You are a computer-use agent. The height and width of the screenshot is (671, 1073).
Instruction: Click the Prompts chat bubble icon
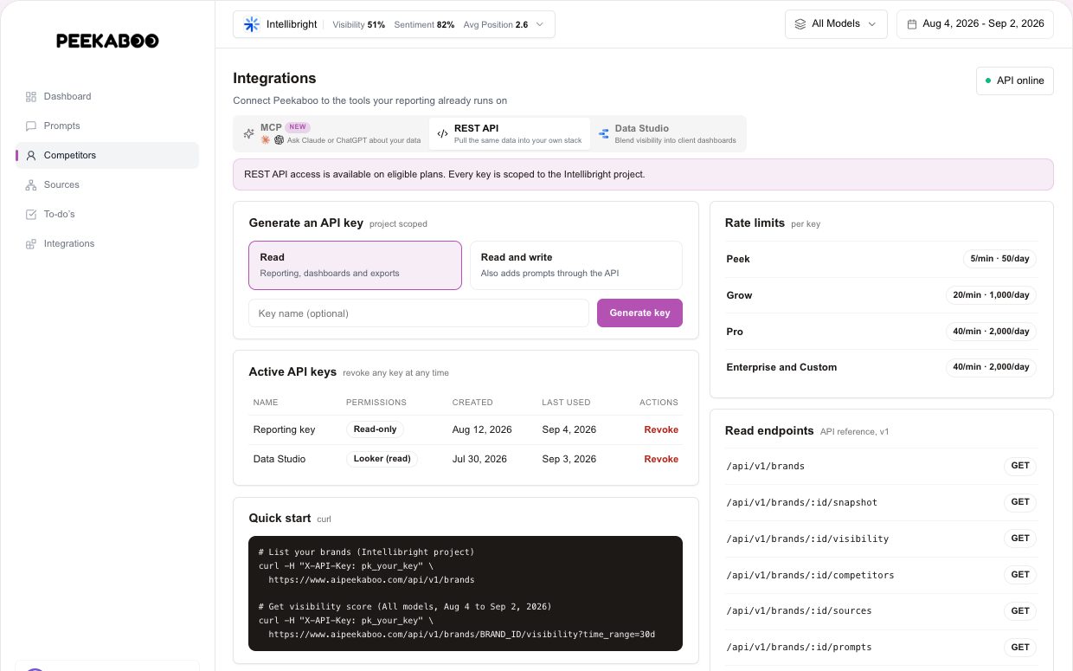pyautogui.click(x=31, y=126)
